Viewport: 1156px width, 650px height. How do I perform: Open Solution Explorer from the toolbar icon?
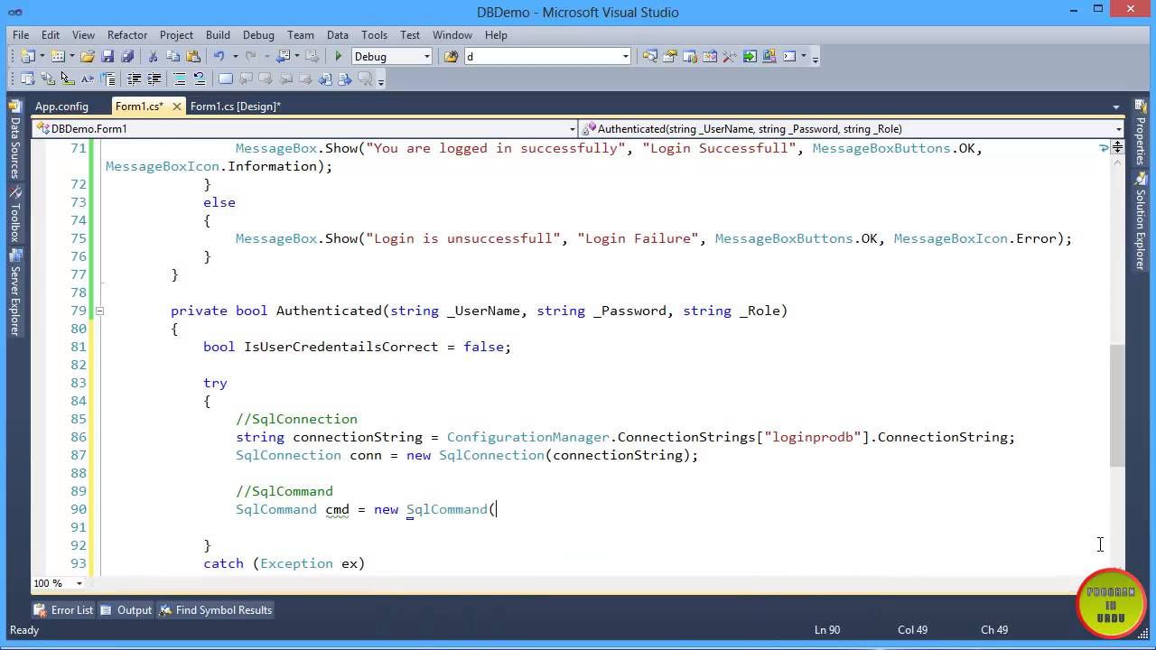(x=650, y=56)
